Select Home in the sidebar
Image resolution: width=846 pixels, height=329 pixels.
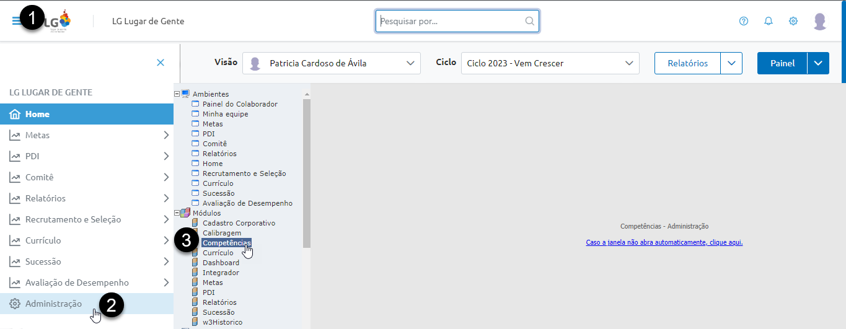coord(87,114)
